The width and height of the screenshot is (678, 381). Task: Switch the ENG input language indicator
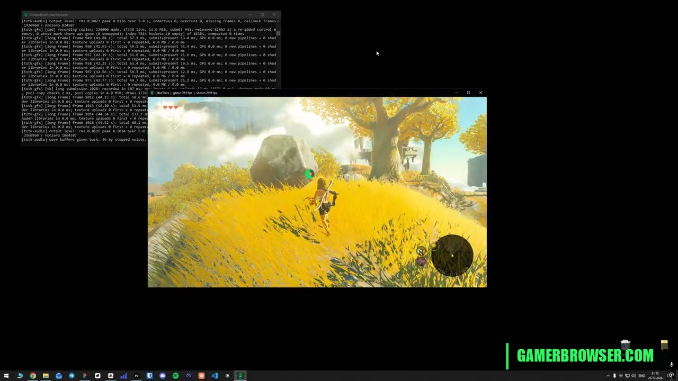click(x=641, y=376)
